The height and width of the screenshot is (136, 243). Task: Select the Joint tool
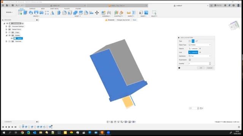click(x=109, y=12)
